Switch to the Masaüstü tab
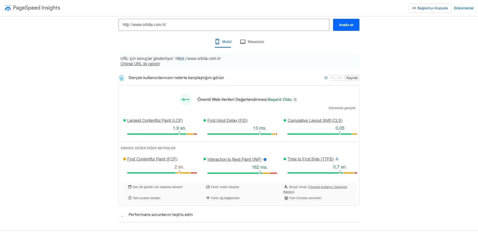Viewport: 478px width, 237px height. [x=252, y=42]
